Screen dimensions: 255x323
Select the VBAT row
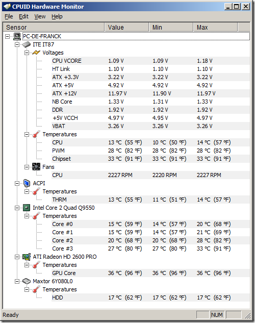150,126
